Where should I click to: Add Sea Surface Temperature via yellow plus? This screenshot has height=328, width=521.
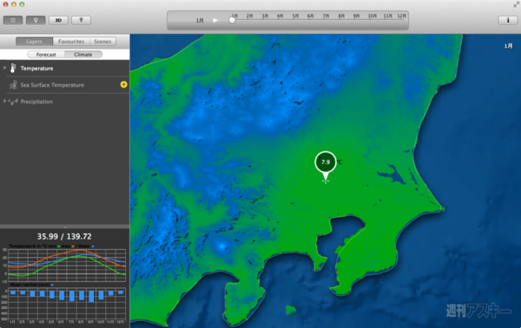click(123, 85)
